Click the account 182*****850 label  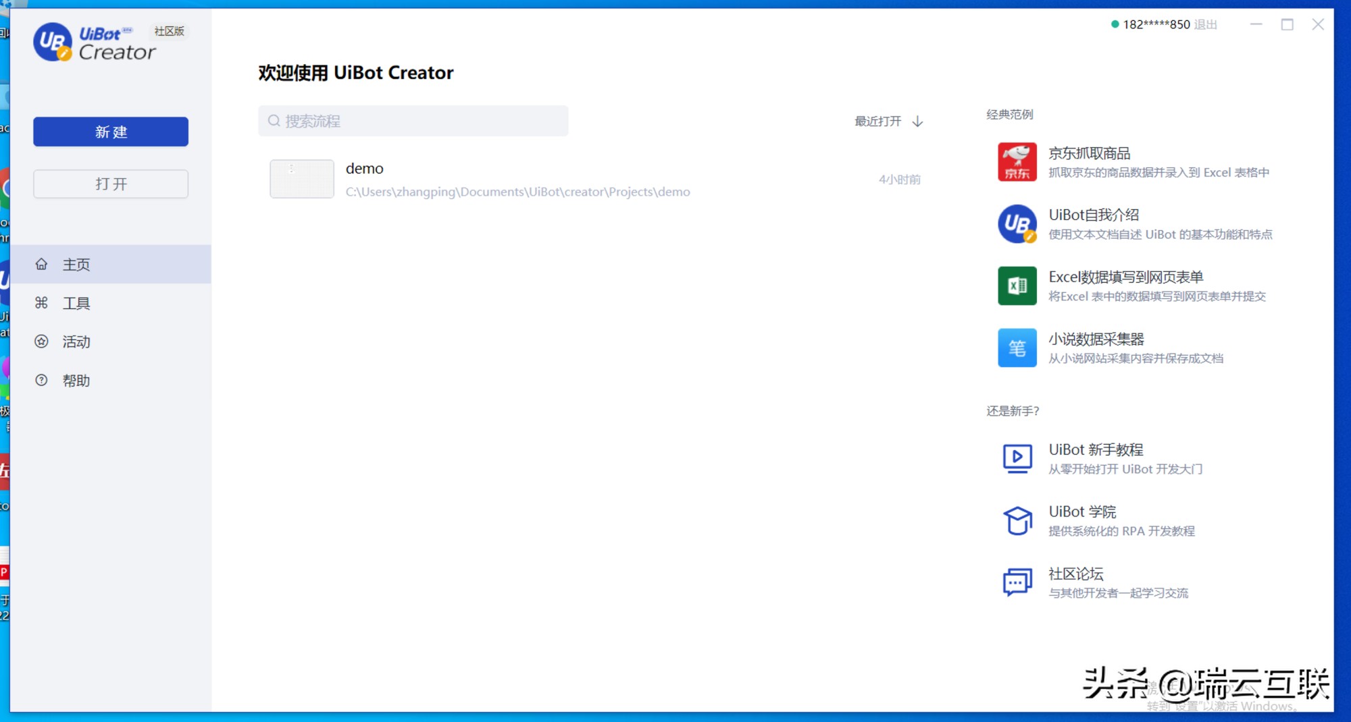click(x=1156, y=24)
